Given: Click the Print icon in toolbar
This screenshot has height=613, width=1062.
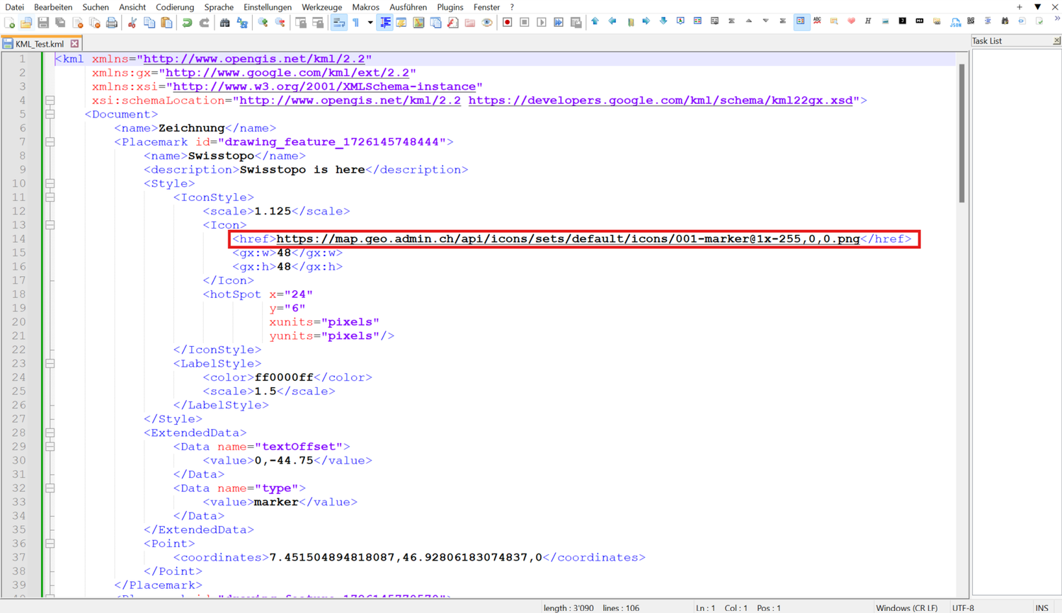Looking at the screenshot, I should point(112,23).
